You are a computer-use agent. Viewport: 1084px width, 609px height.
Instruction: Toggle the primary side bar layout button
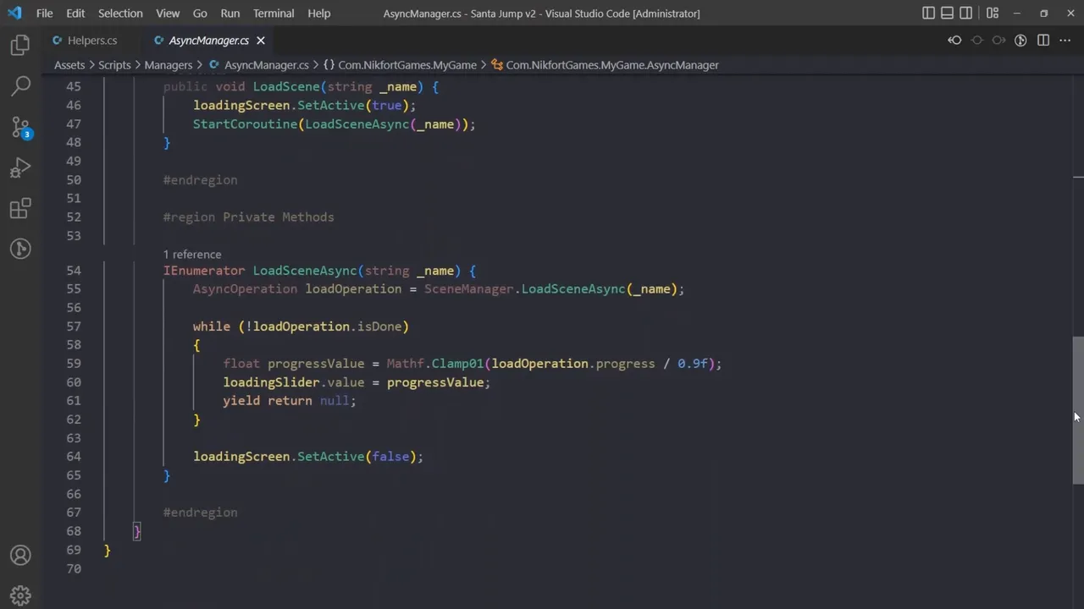pyautogui.click(x=929, y=14)
